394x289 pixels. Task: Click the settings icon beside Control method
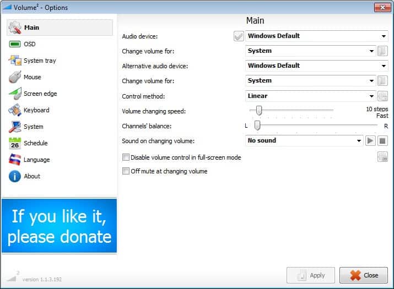tap(382, 96)
